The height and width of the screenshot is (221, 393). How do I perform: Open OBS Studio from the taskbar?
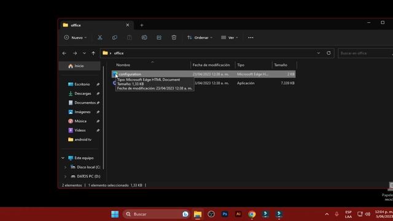[x=211, y=214]
